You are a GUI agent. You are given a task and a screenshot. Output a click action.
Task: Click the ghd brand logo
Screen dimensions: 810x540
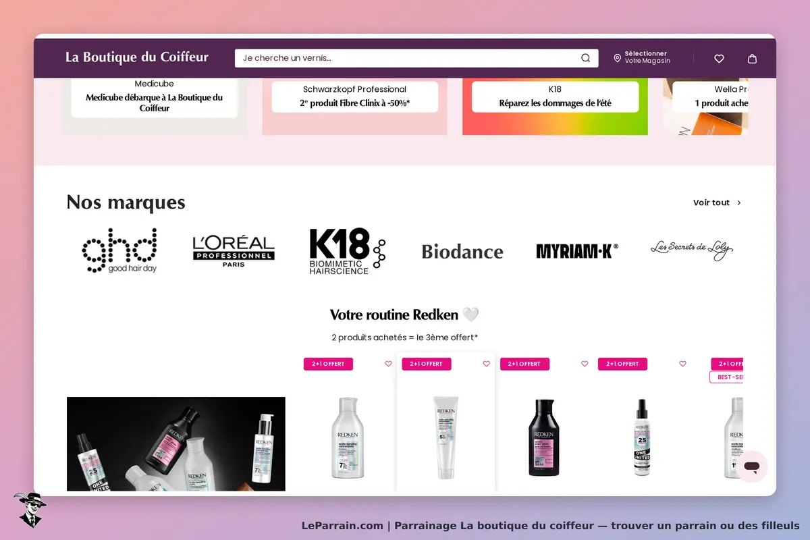119,250
